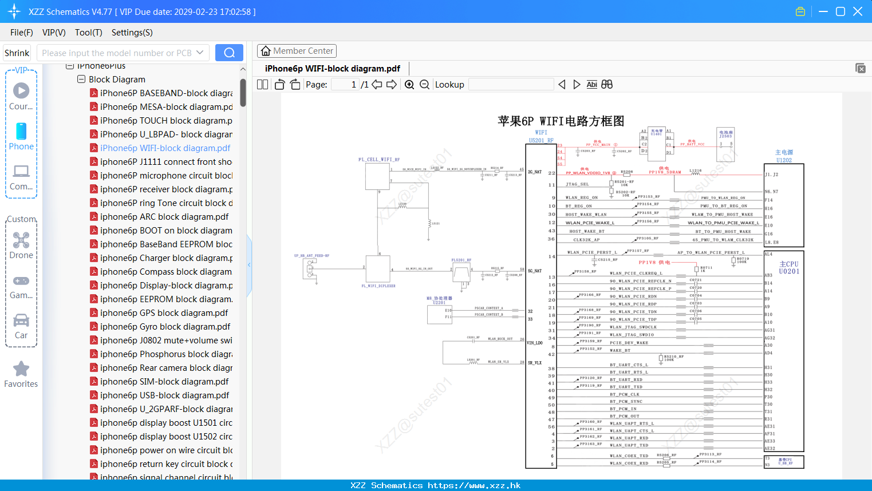The width and height of the screenshot is (872, 491).
Task: Rotate page counterclockwise
Action: tap(280, 84)
